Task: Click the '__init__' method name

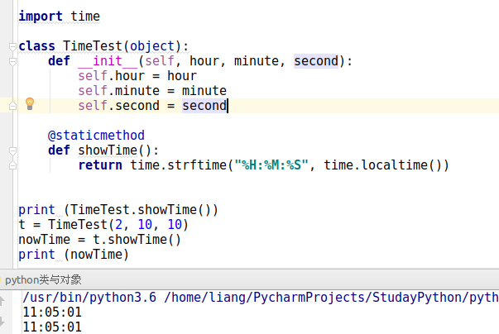Action: (108, 60)
